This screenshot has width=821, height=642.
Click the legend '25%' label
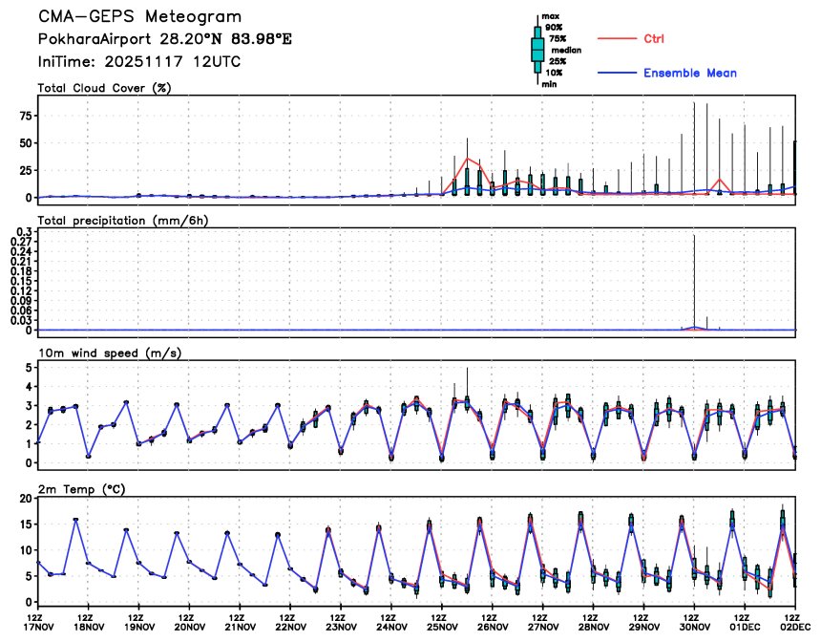(558, 61)
